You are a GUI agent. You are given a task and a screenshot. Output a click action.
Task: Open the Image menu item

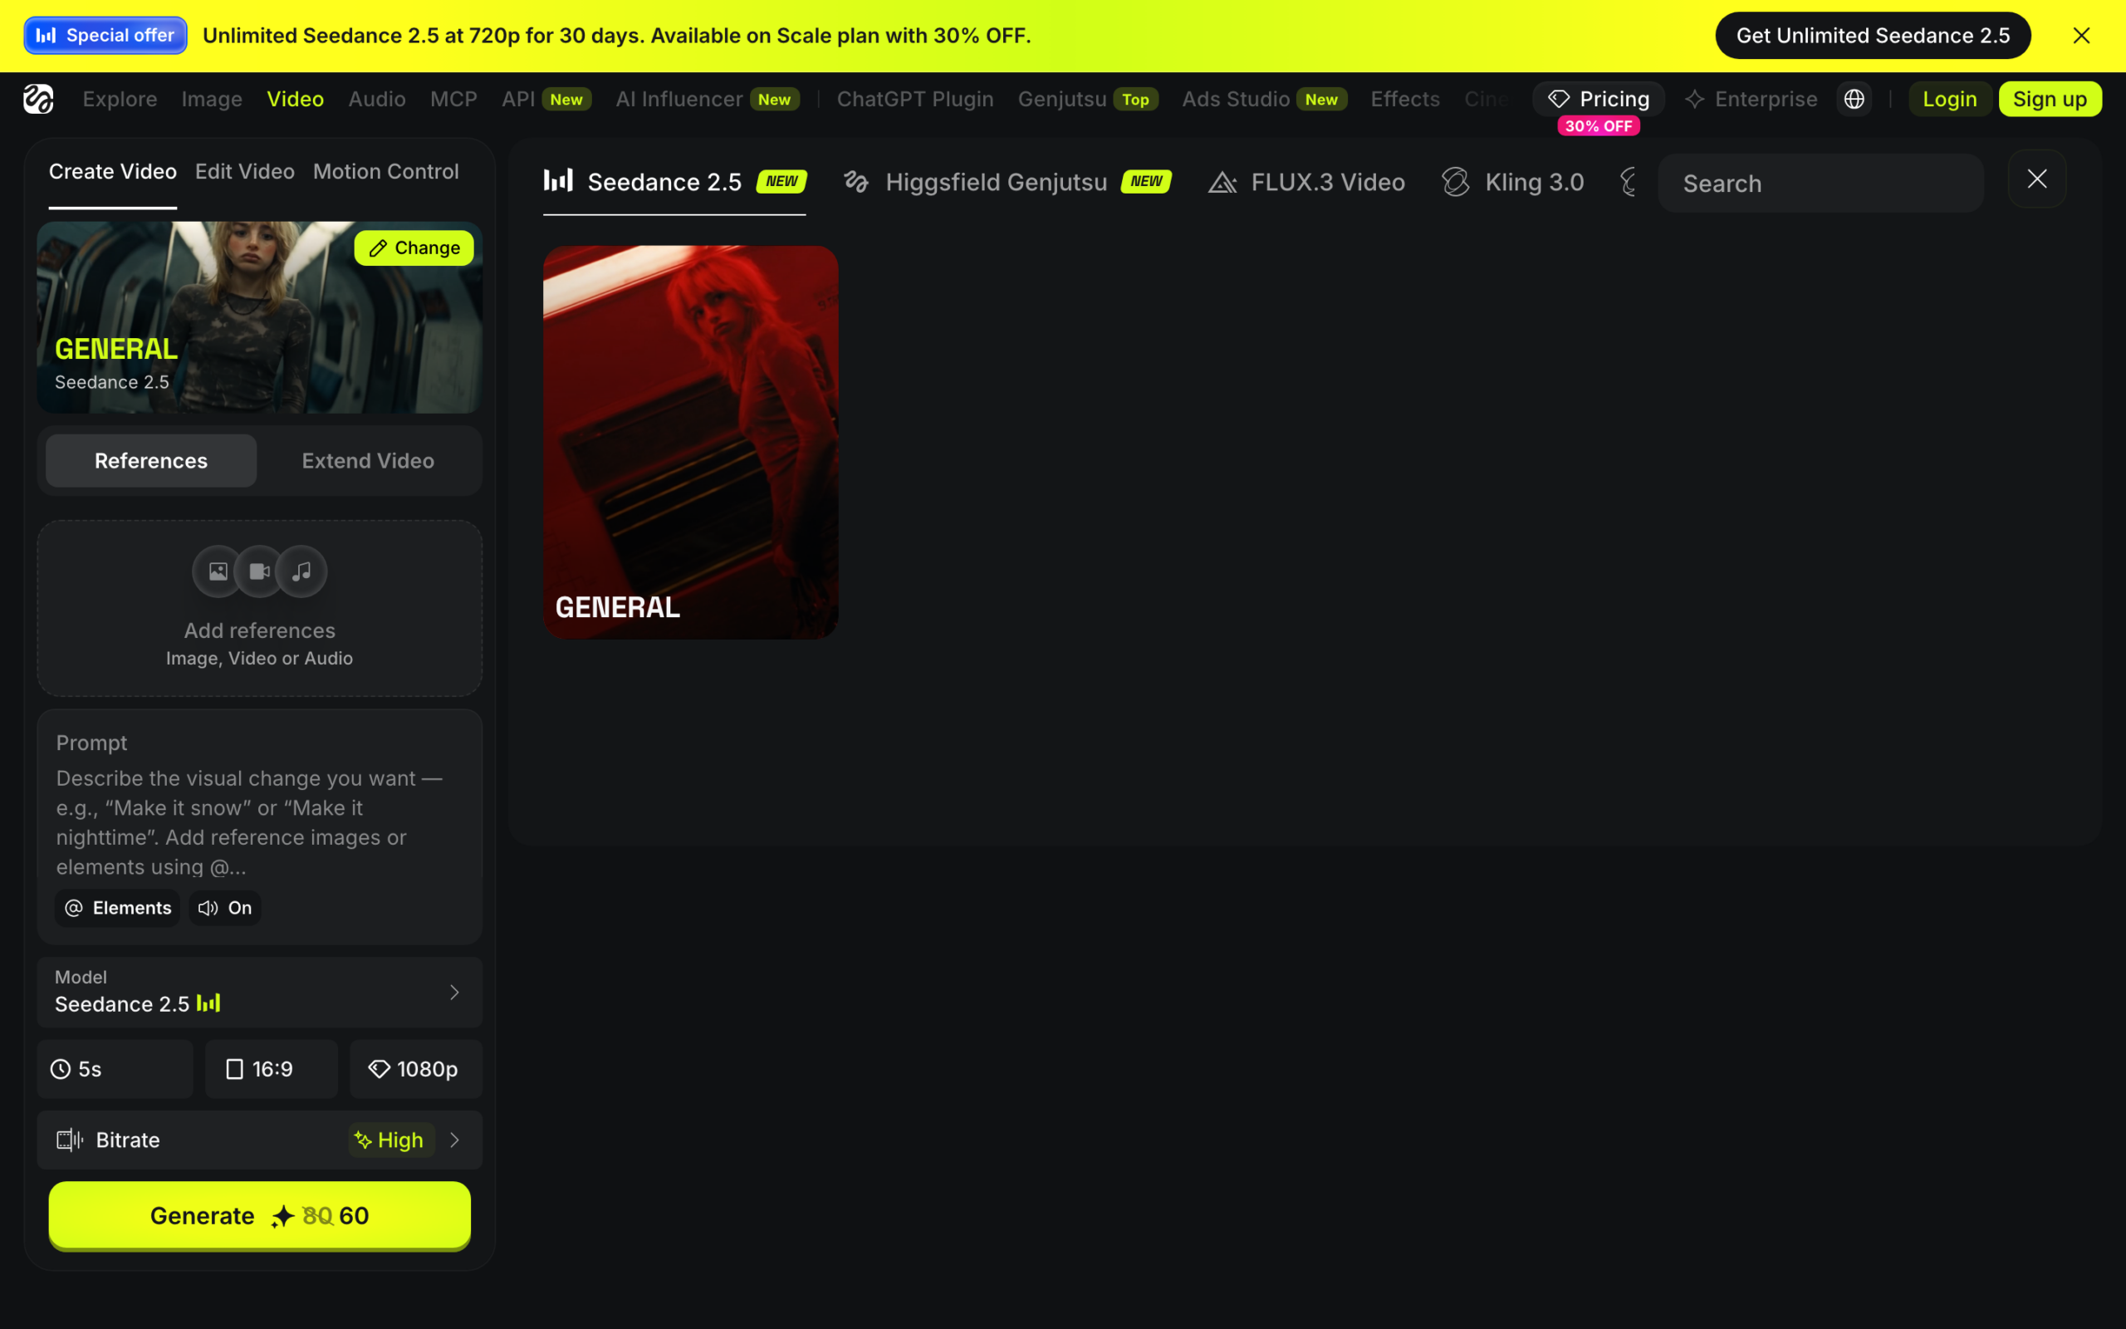pos(212,100)
